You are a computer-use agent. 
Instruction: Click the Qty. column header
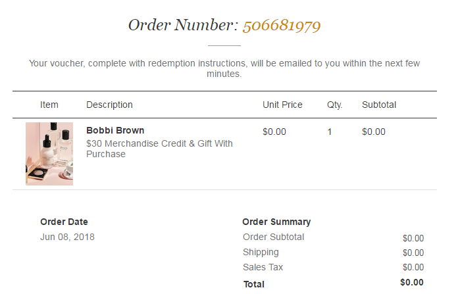pyautogui.click(x=335, y=105)
